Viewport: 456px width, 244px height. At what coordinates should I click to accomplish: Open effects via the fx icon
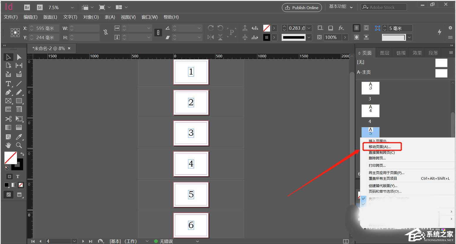(x=341, y=28)
